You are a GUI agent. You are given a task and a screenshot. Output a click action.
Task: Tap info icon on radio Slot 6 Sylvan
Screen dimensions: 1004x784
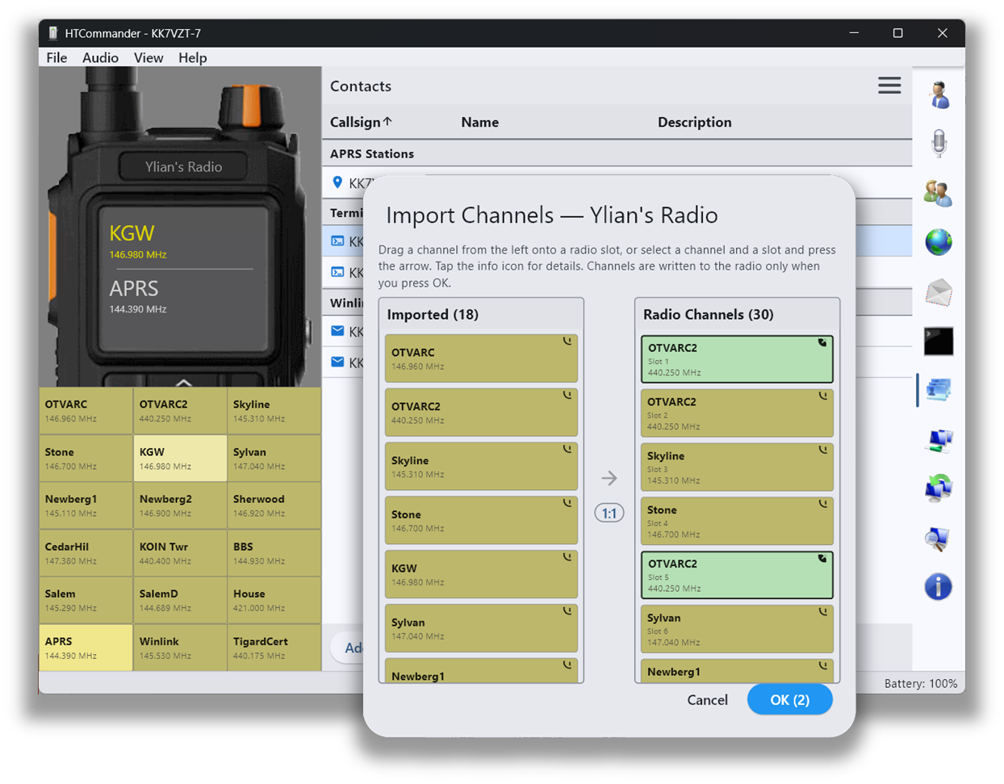[823, 613]
